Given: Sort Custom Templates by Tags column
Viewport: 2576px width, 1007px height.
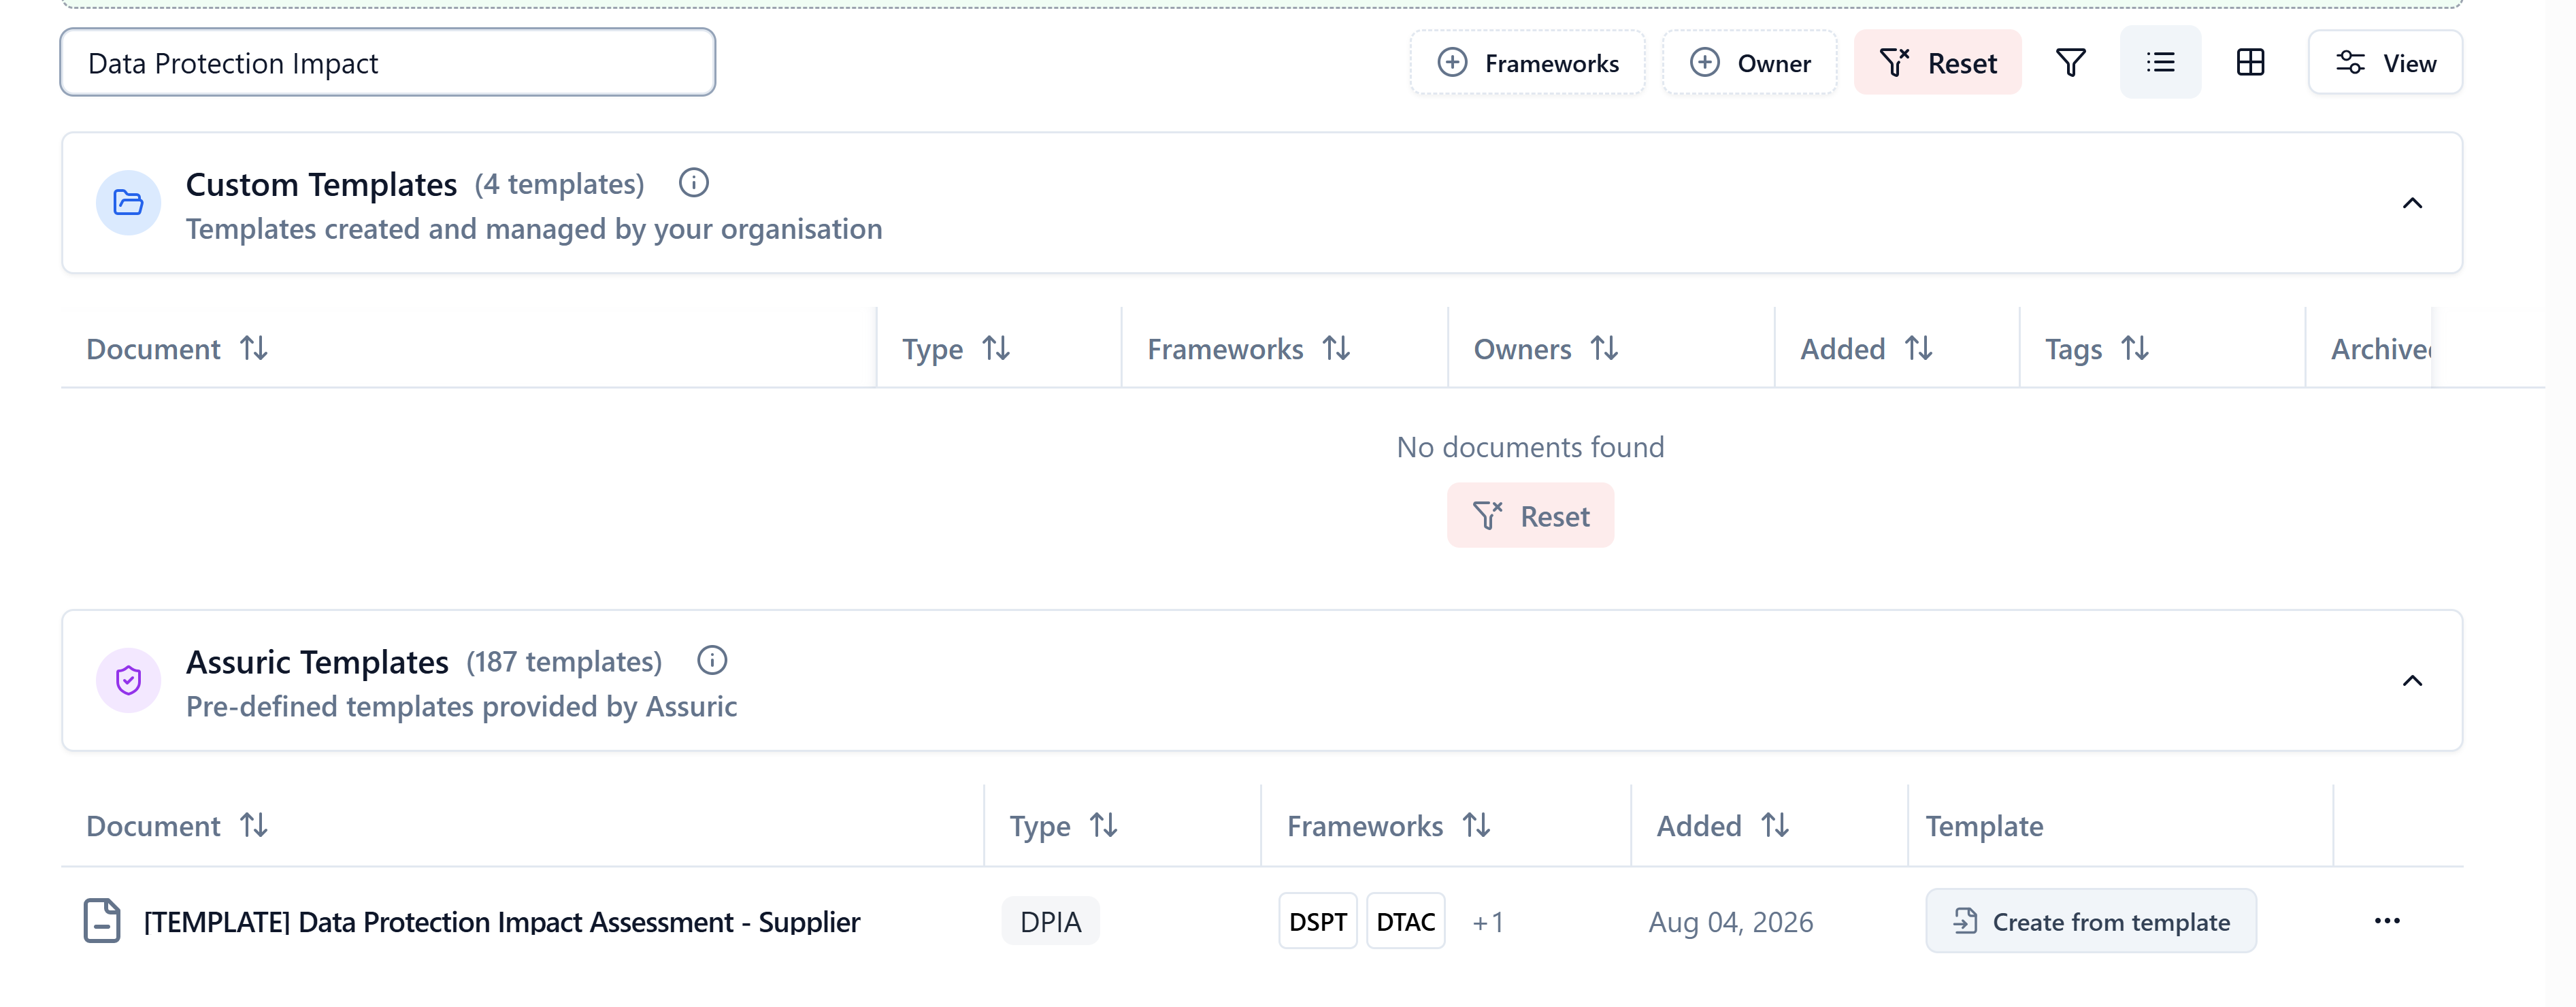Looking at the screenshot, I should (2097, 349).
